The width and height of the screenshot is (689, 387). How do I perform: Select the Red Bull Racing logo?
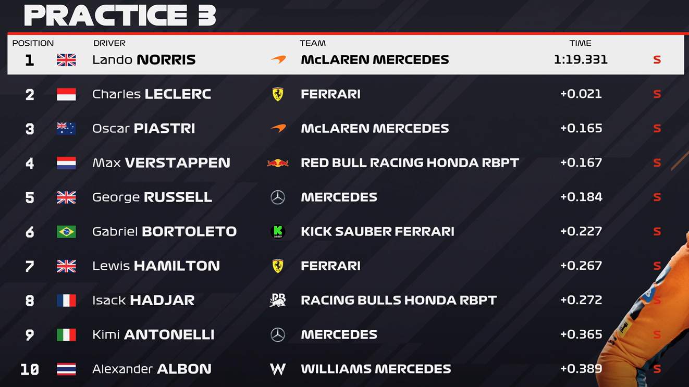[278, 163]
